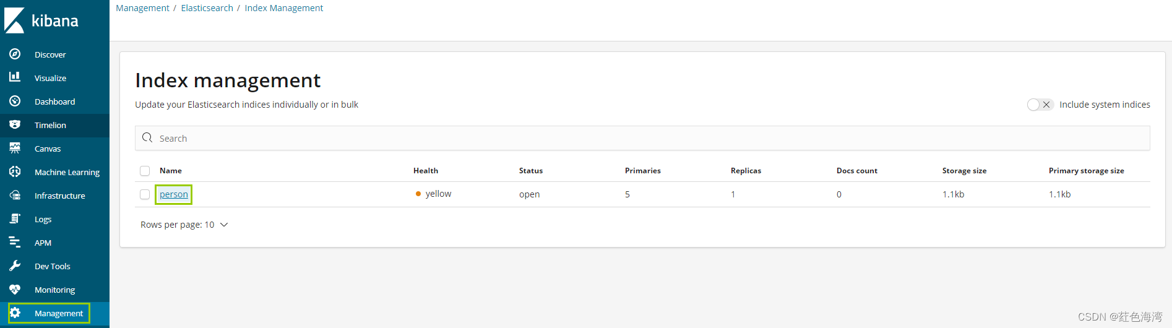Open Canvas via easel icon
Viewport: 1172px width, 328px height.
(15, 148)
